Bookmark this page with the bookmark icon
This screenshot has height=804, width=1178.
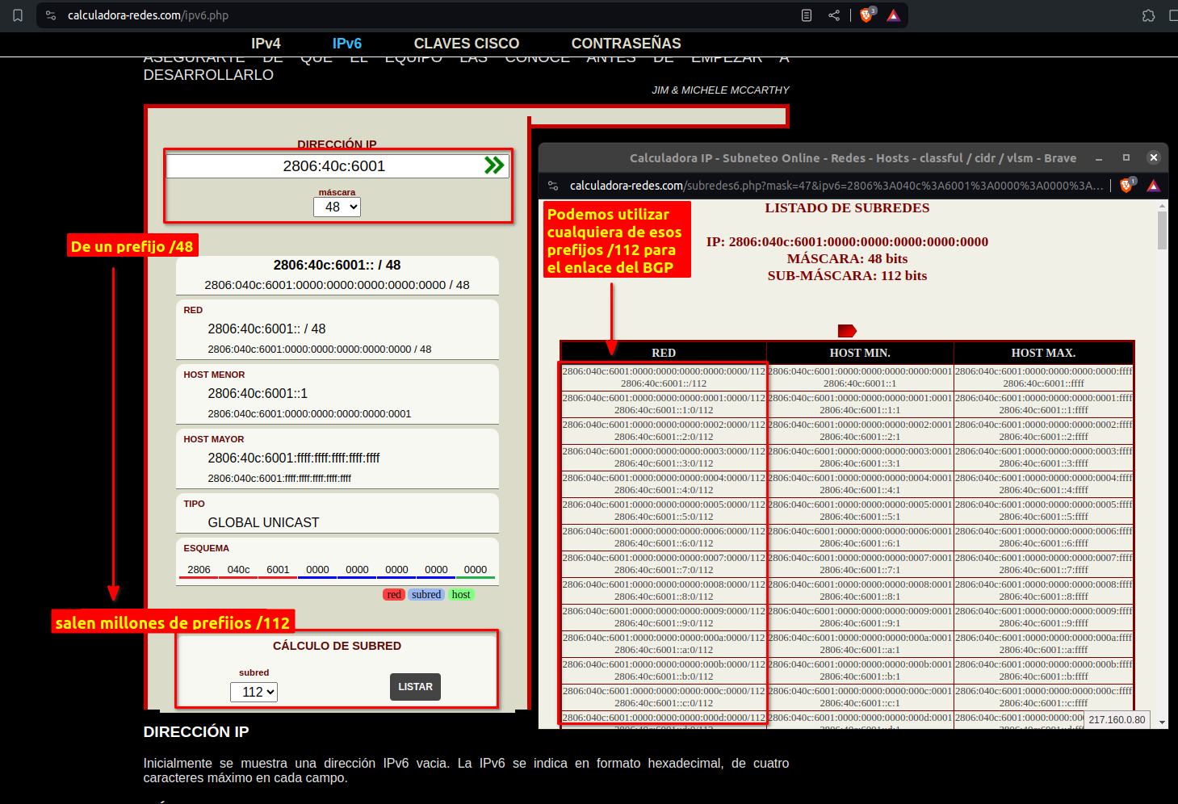tap(18, 15)
